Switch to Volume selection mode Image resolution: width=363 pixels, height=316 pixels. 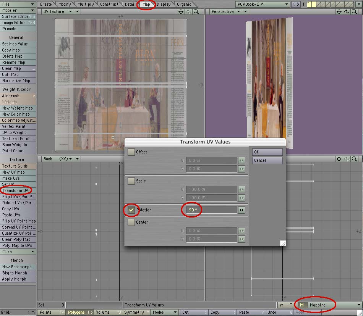[x=108, y=312]
